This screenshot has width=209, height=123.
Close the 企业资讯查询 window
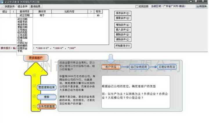coord(203,1)
